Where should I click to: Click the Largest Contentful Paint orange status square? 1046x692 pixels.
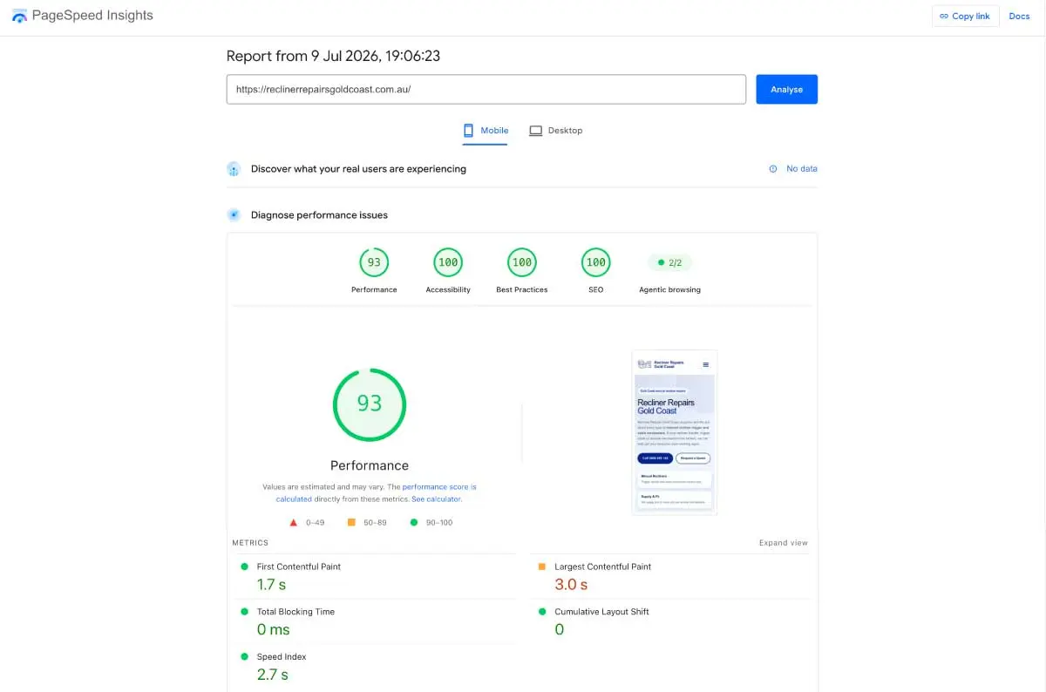542,566
